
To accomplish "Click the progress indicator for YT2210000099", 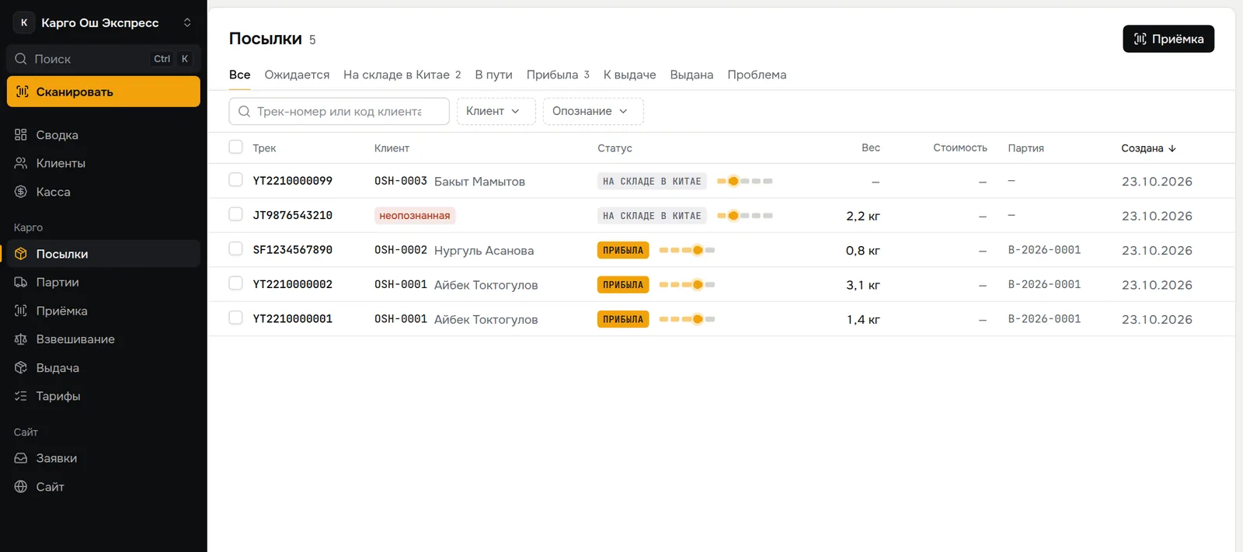I will (x=744, y=181).
